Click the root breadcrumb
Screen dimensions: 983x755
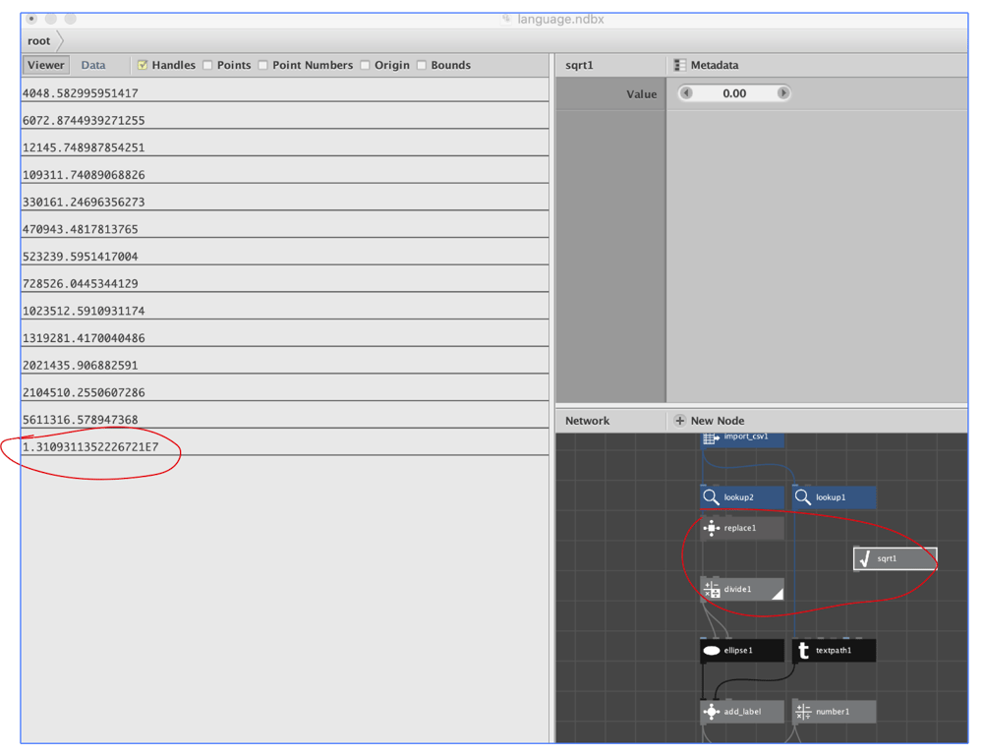coord(39,41)
